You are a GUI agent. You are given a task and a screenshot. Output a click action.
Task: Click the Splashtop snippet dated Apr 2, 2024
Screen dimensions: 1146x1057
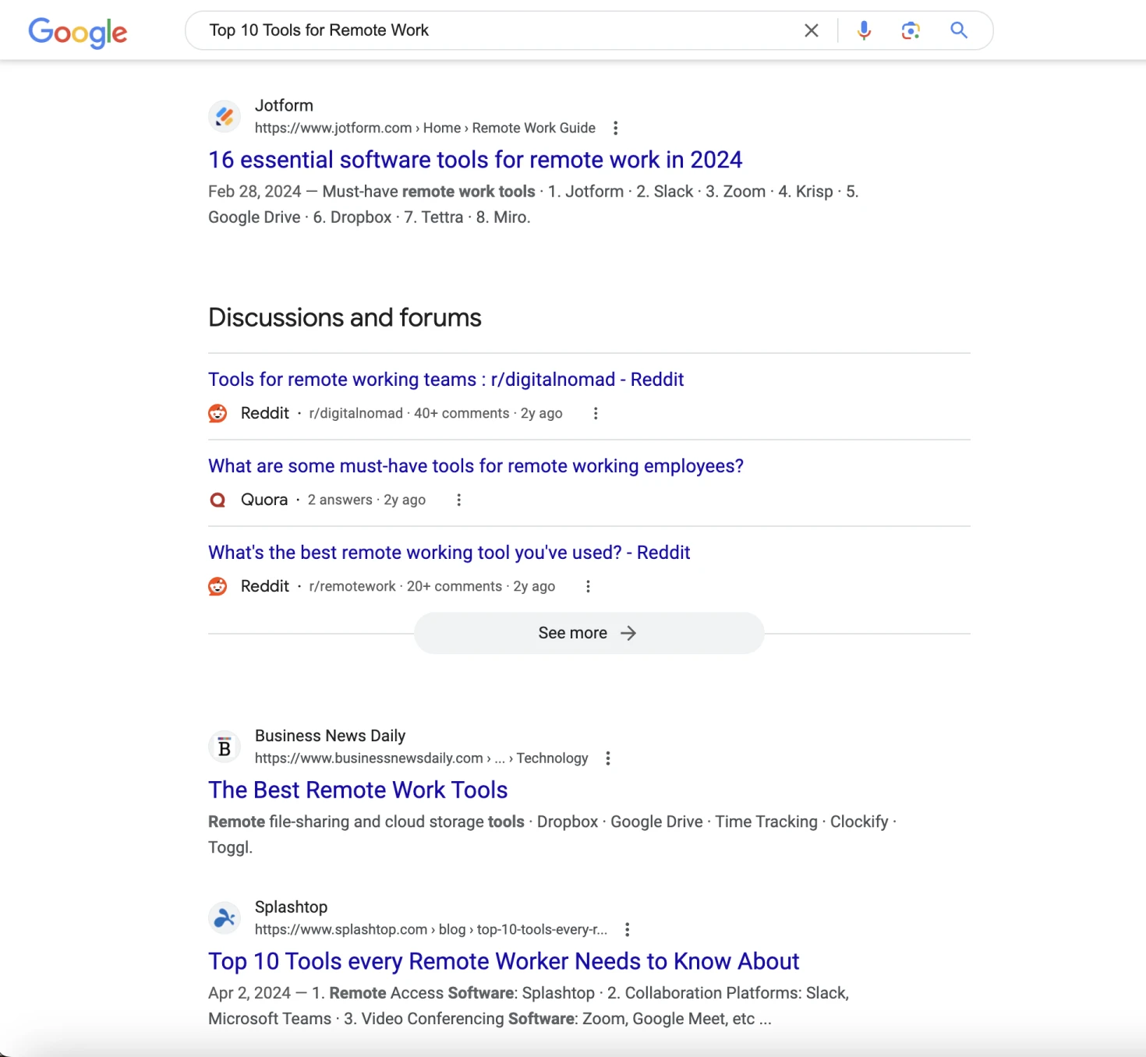[529, 1006]
